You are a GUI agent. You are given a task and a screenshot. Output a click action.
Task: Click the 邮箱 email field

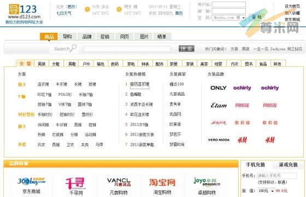(x=229, y=11)
